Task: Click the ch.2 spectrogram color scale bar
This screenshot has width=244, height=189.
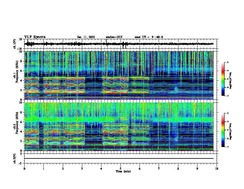Action: point(223,130)
